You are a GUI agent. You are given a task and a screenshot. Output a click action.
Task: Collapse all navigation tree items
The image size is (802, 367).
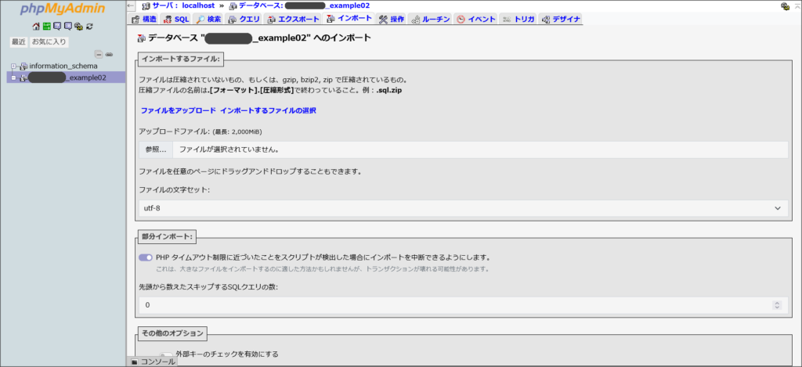click(x=99, y=54)
